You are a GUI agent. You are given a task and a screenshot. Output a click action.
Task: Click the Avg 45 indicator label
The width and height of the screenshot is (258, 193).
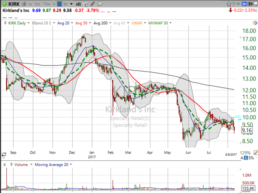(119, 23)
